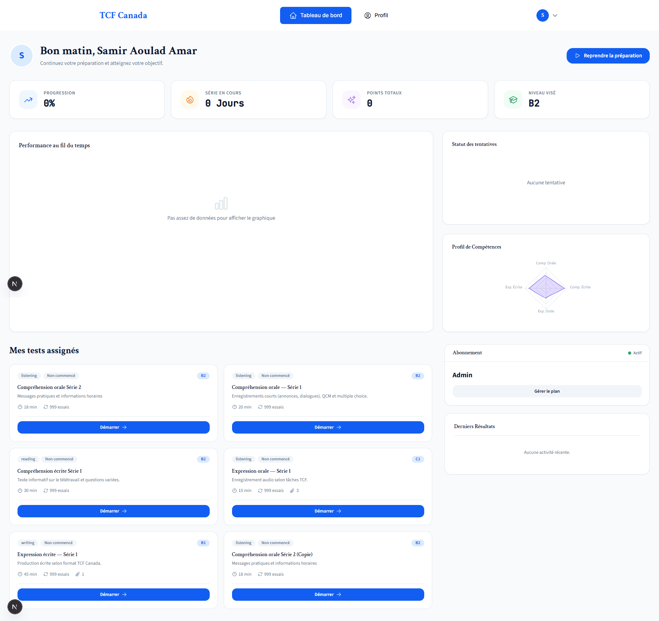
Task: Click the clock icon next to 20 min
Action: pos(234,407)
